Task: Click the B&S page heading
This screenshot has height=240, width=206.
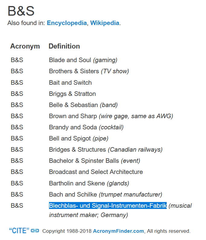Action: point(21,11)
